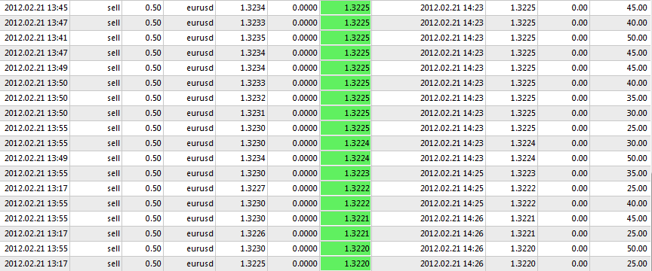Viewport: 652px width, 271px height.
Task: Select the row with open price 1.3232
Action: [326, 99]
